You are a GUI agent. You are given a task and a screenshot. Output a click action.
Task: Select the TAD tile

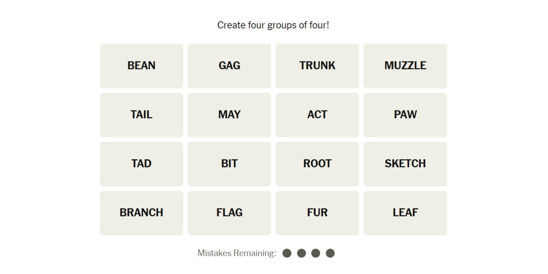point(141,164)
